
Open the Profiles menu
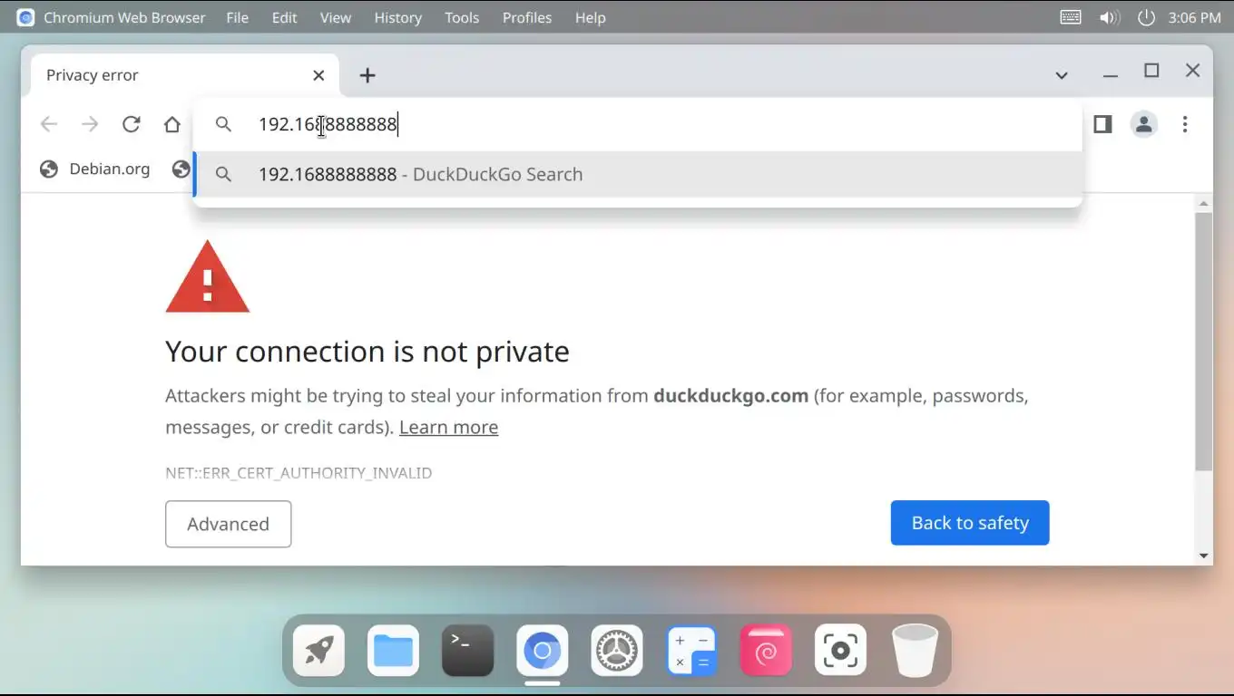click(527, 17)
